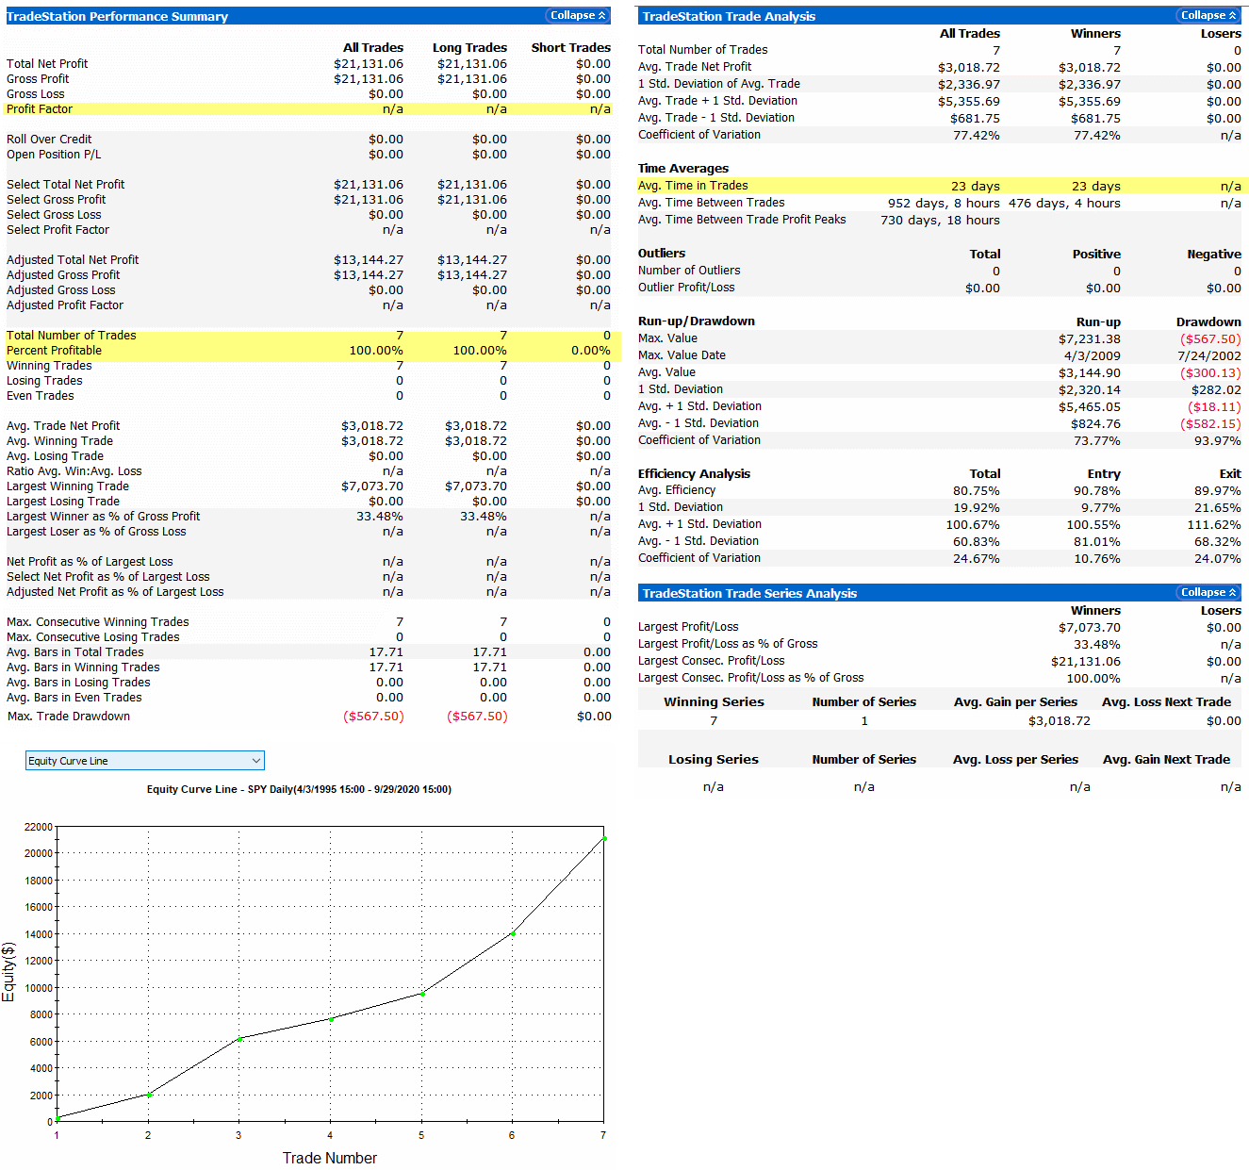
Task: Click the green equity point at trade 3
Action: pyautogui.click(x=239, y=1039)
